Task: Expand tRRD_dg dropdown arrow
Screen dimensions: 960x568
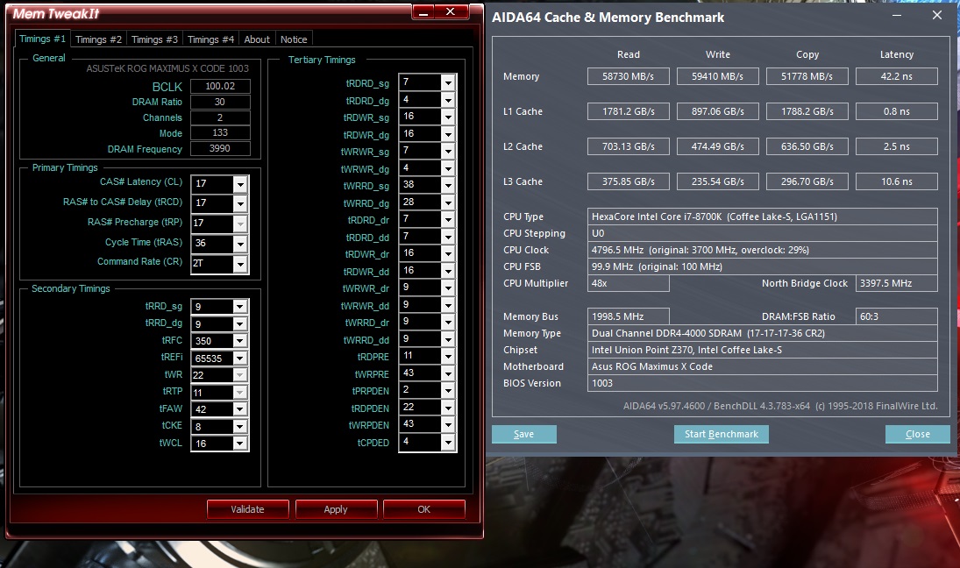Action: tap(240, 323)
